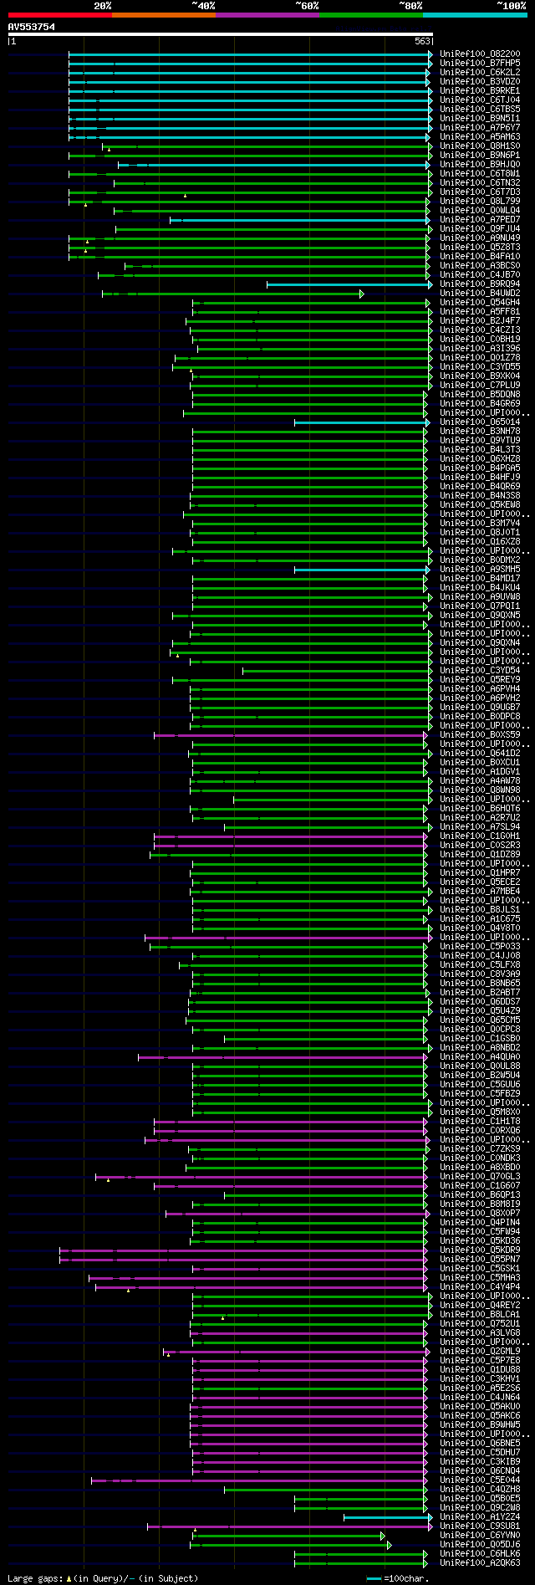The image size is (535, 1585).
Task: Select hit label UniRef100_A7PED7
Action: point(481,220)
